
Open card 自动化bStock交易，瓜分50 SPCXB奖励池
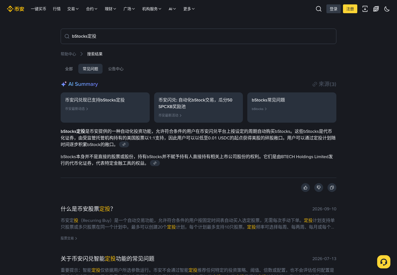[198, 108]
